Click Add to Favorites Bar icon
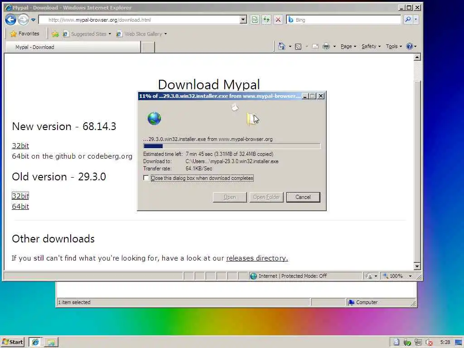The image size is (464, 348). [x=55, y=34]
